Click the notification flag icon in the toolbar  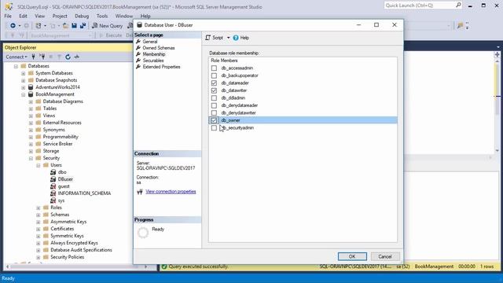coord(460,26)
